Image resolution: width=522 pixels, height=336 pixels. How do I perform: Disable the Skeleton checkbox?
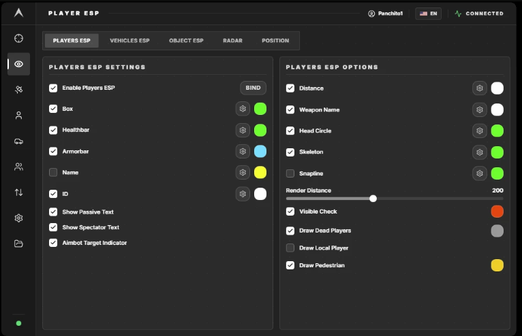tap(290, 152)
